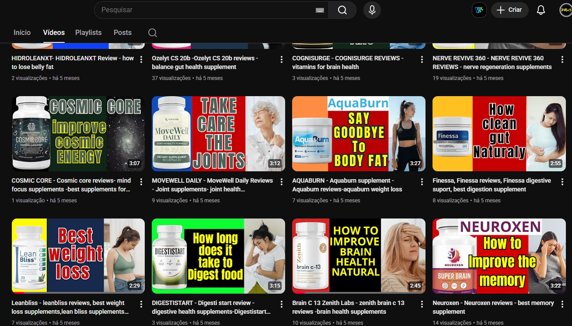Search within channel using magnifier icon
This screenshot has height=326, width=572.
pos(152,33)
